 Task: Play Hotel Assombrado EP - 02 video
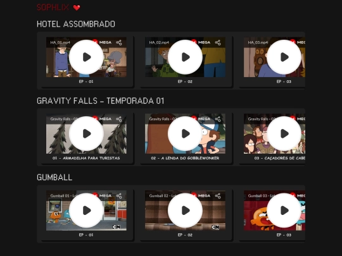(x=185, y=57)
